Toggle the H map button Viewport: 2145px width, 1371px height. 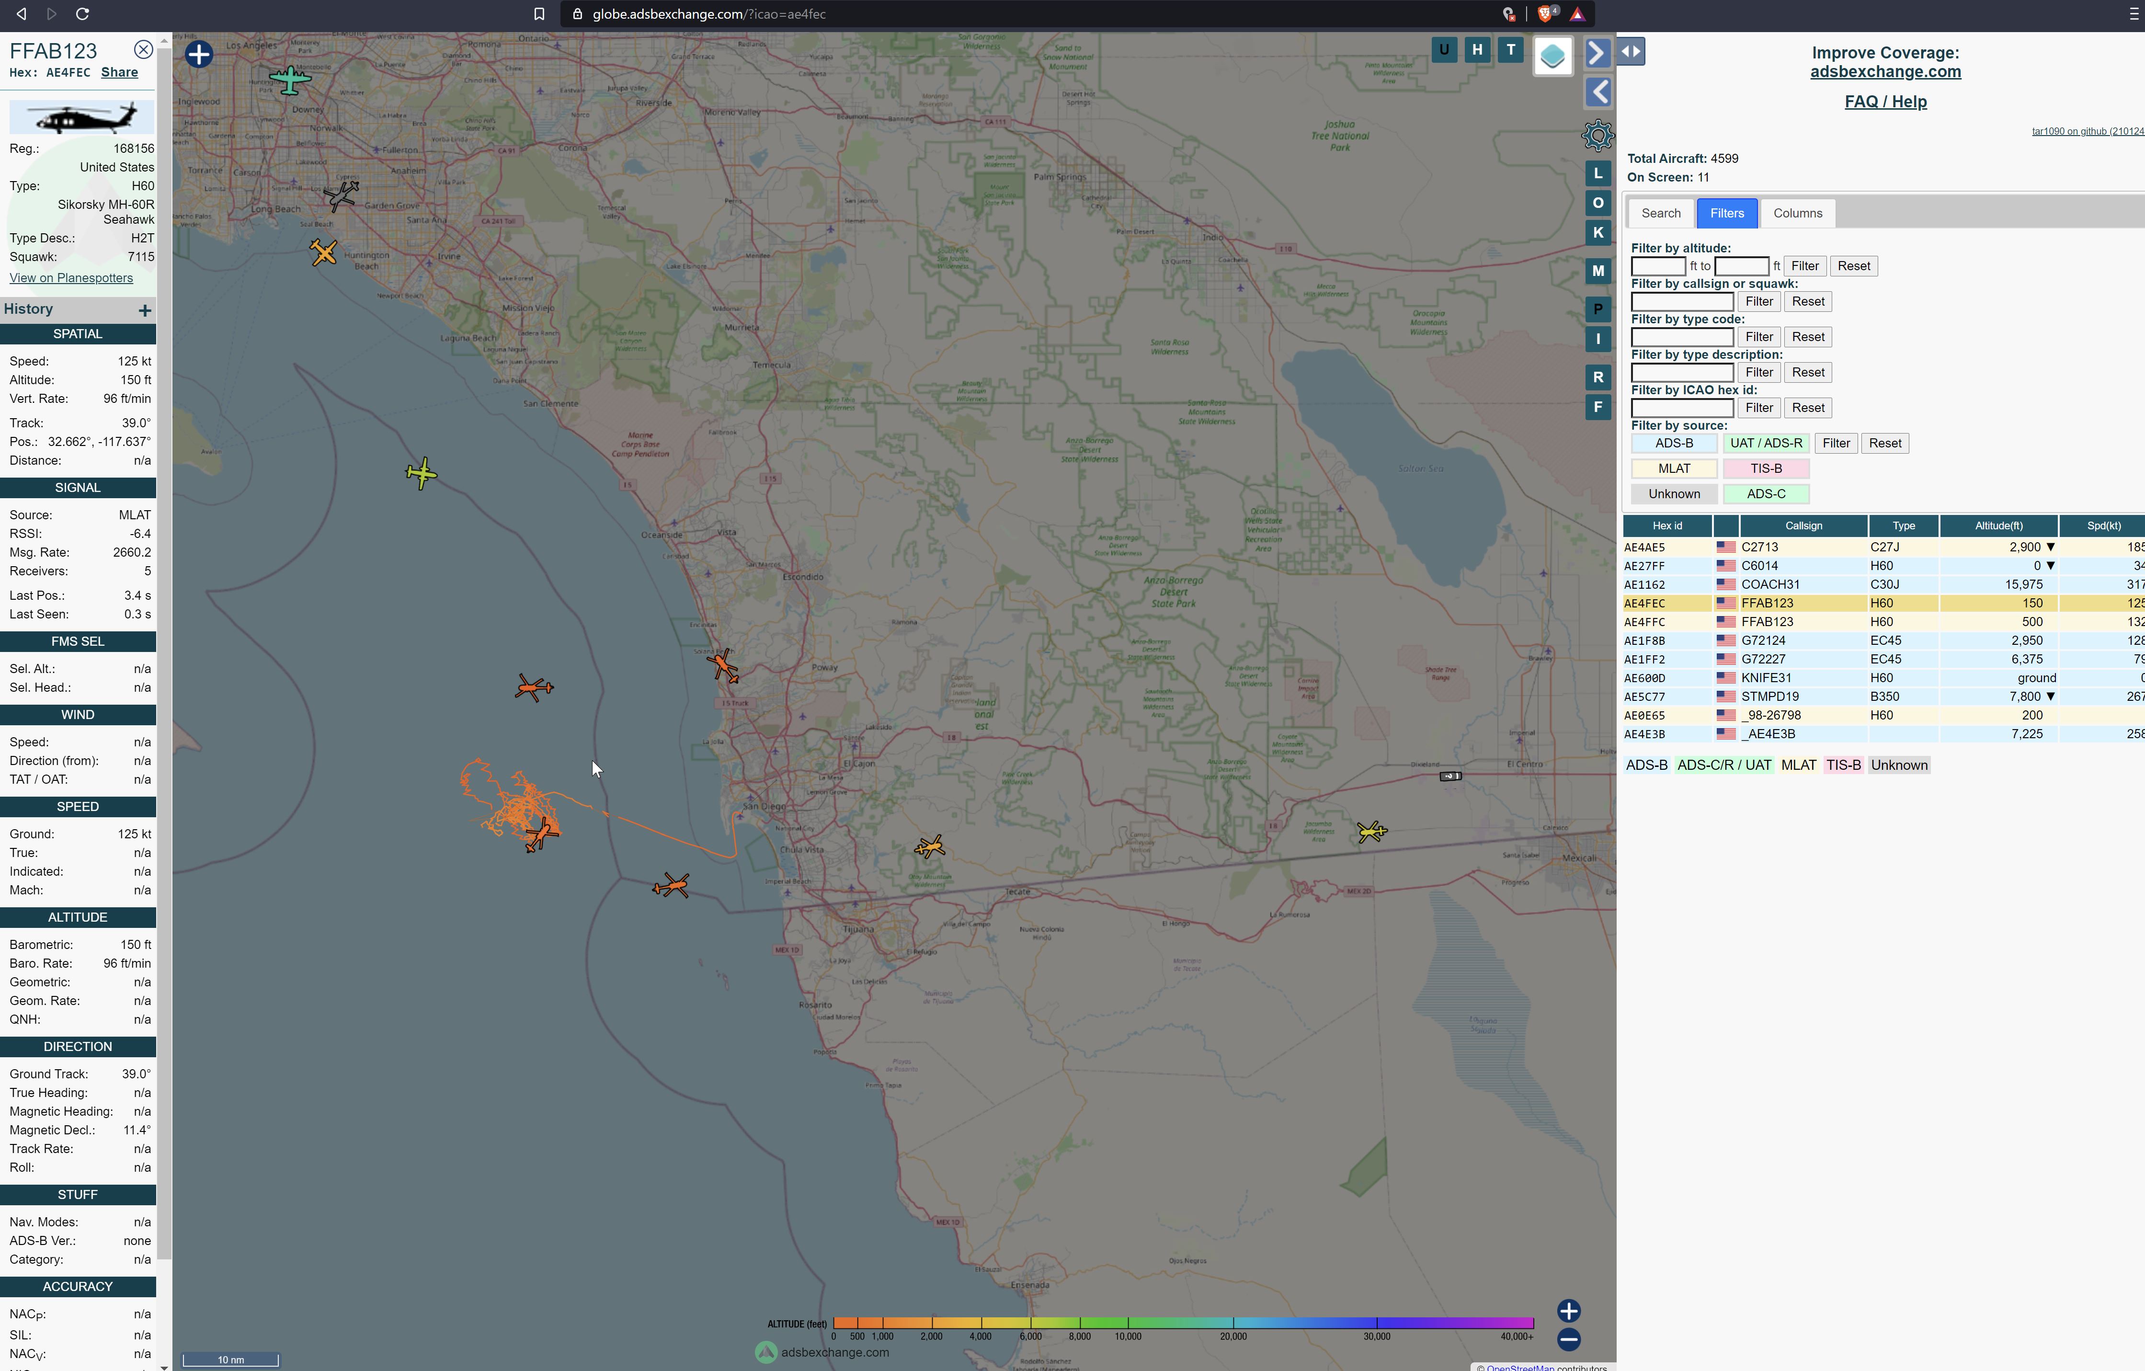1477,50
